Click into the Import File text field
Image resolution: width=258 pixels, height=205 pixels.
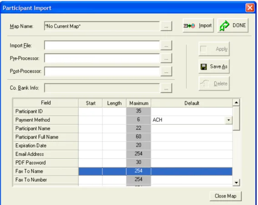[102, 45]
